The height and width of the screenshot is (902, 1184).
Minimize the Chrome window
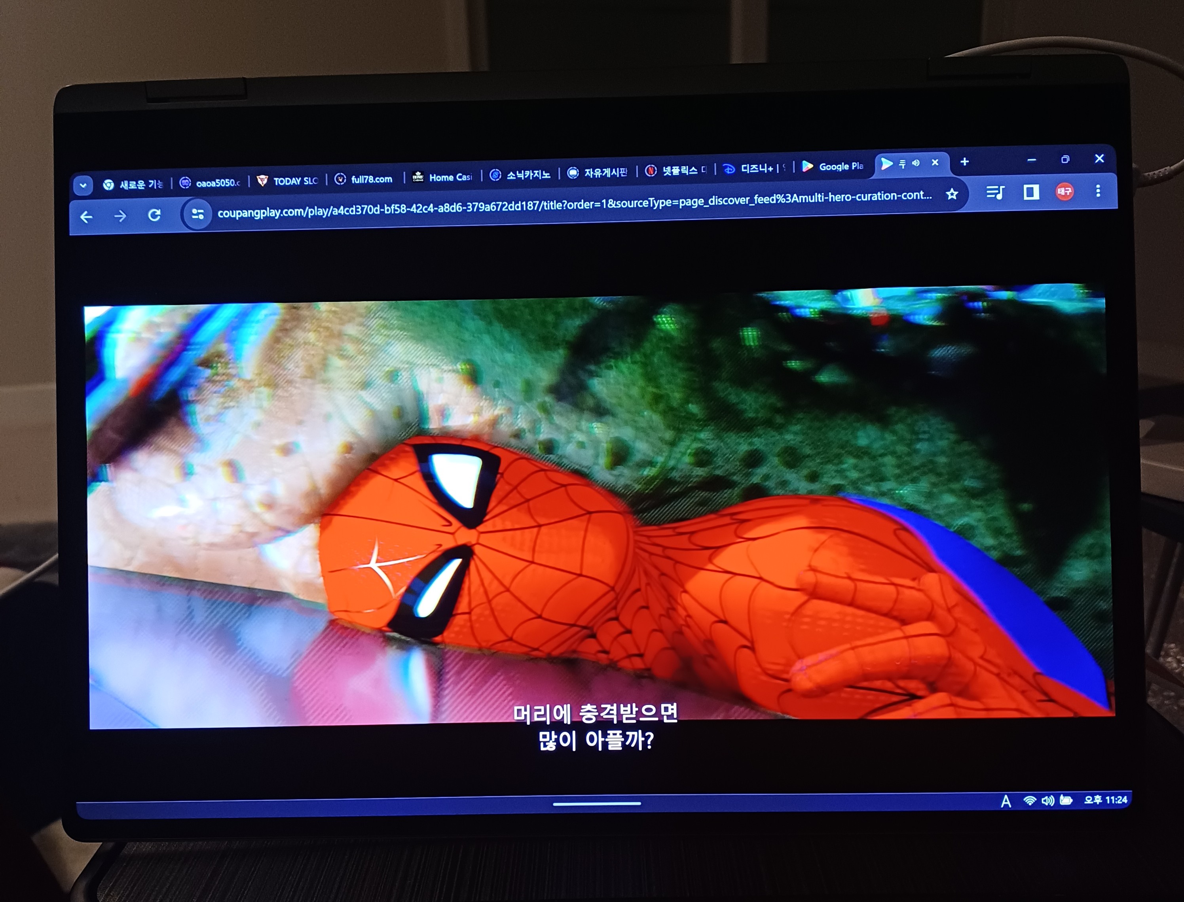coord(1031,160)
